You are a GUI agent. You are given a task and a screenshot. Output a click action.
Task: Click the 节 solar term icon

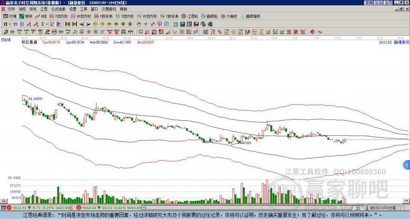tap(159, 24)
